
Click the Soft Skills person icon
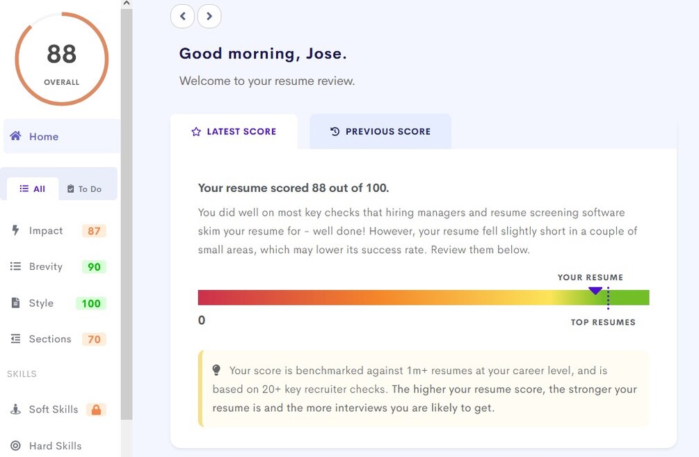click(15, 409)
